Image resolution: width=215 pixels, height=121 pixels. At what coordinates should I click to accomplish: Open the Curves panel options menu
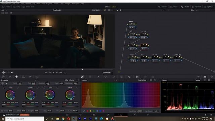(x=159, y=80)
